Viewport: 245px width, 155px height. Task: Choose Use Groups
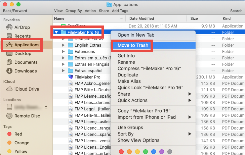(x=153, y=127)
